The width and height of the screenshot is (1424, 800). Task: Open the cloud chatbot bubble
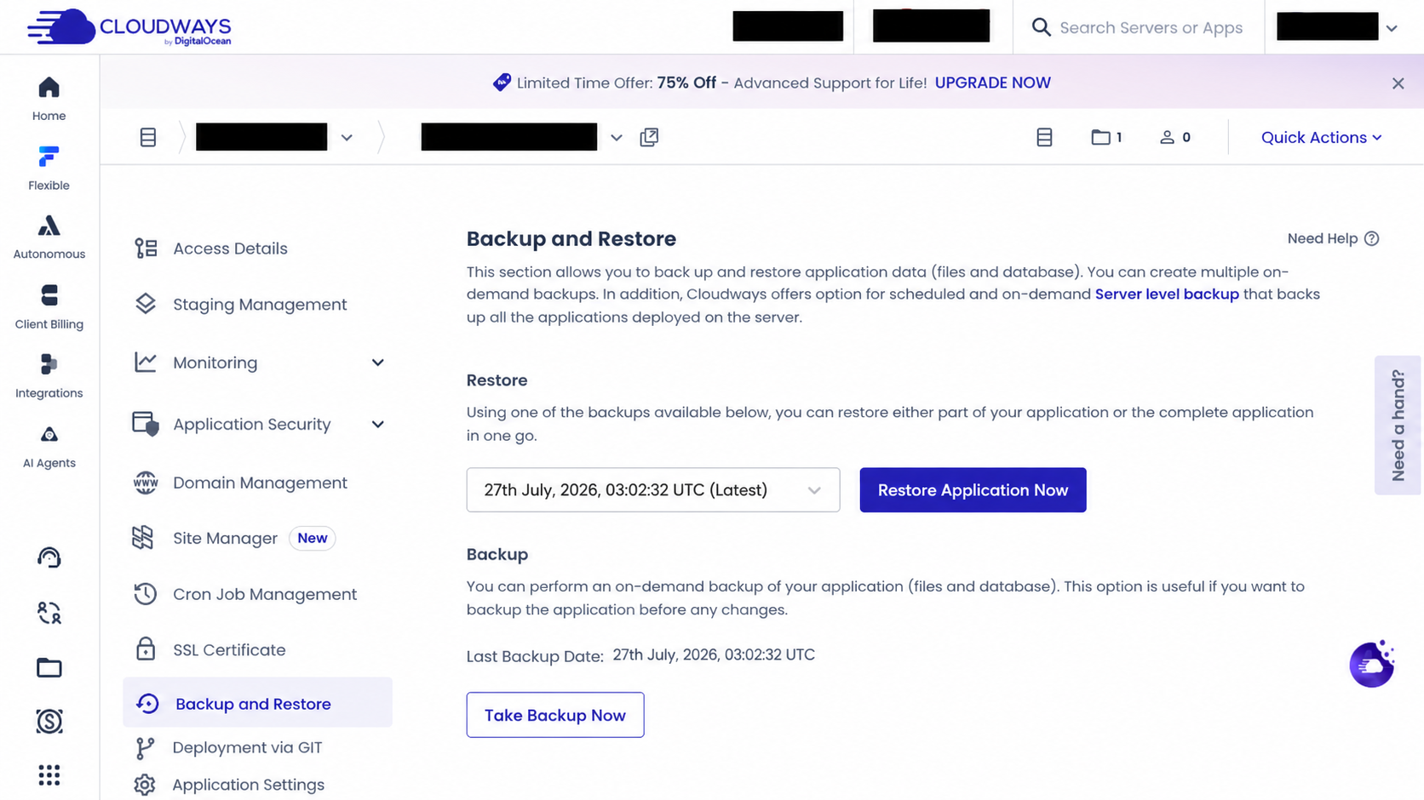pyautogui.click(x=1371, y=664)
